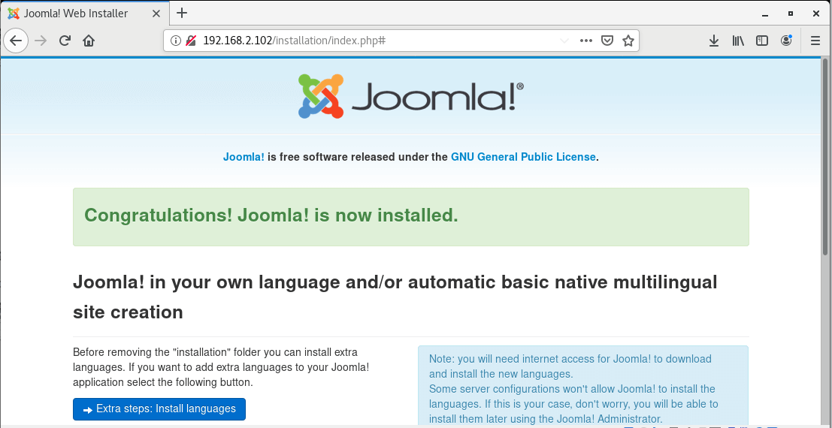Show site information icon in address bar
The image size is (832, 428).
coord(176,41)
